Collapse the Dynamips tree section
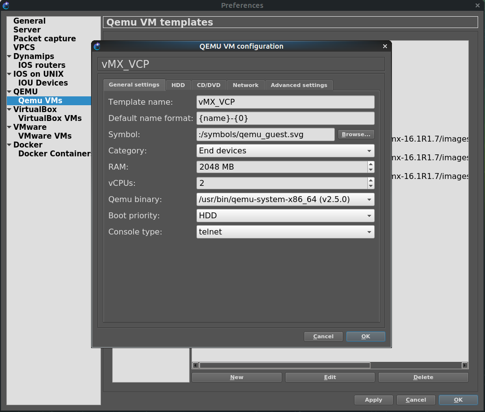Viewport: 485px width, 412px height. click(x=9, y=57)
